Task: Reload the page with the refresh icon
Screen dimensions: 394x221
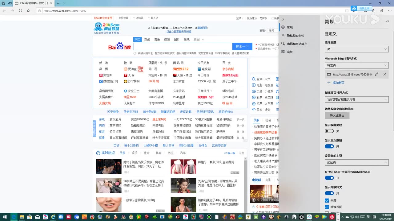Action: pos(20,10)
